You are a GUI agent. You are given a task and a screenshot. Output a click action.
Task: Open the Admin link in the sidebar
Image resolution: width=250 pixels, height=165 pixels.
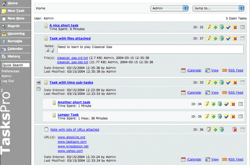click(x=6, y=76)
